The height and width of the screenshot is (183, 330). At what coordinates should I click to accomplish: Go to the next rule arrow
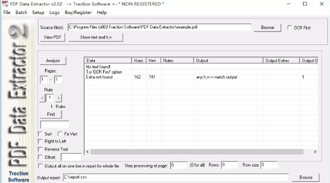tap(58, 98)
